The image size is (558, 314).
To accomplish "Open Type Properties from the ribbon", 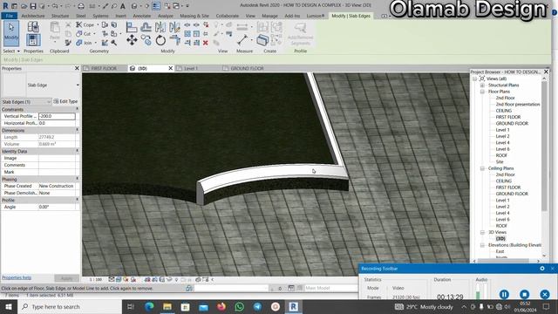I will tap(33, 27).
